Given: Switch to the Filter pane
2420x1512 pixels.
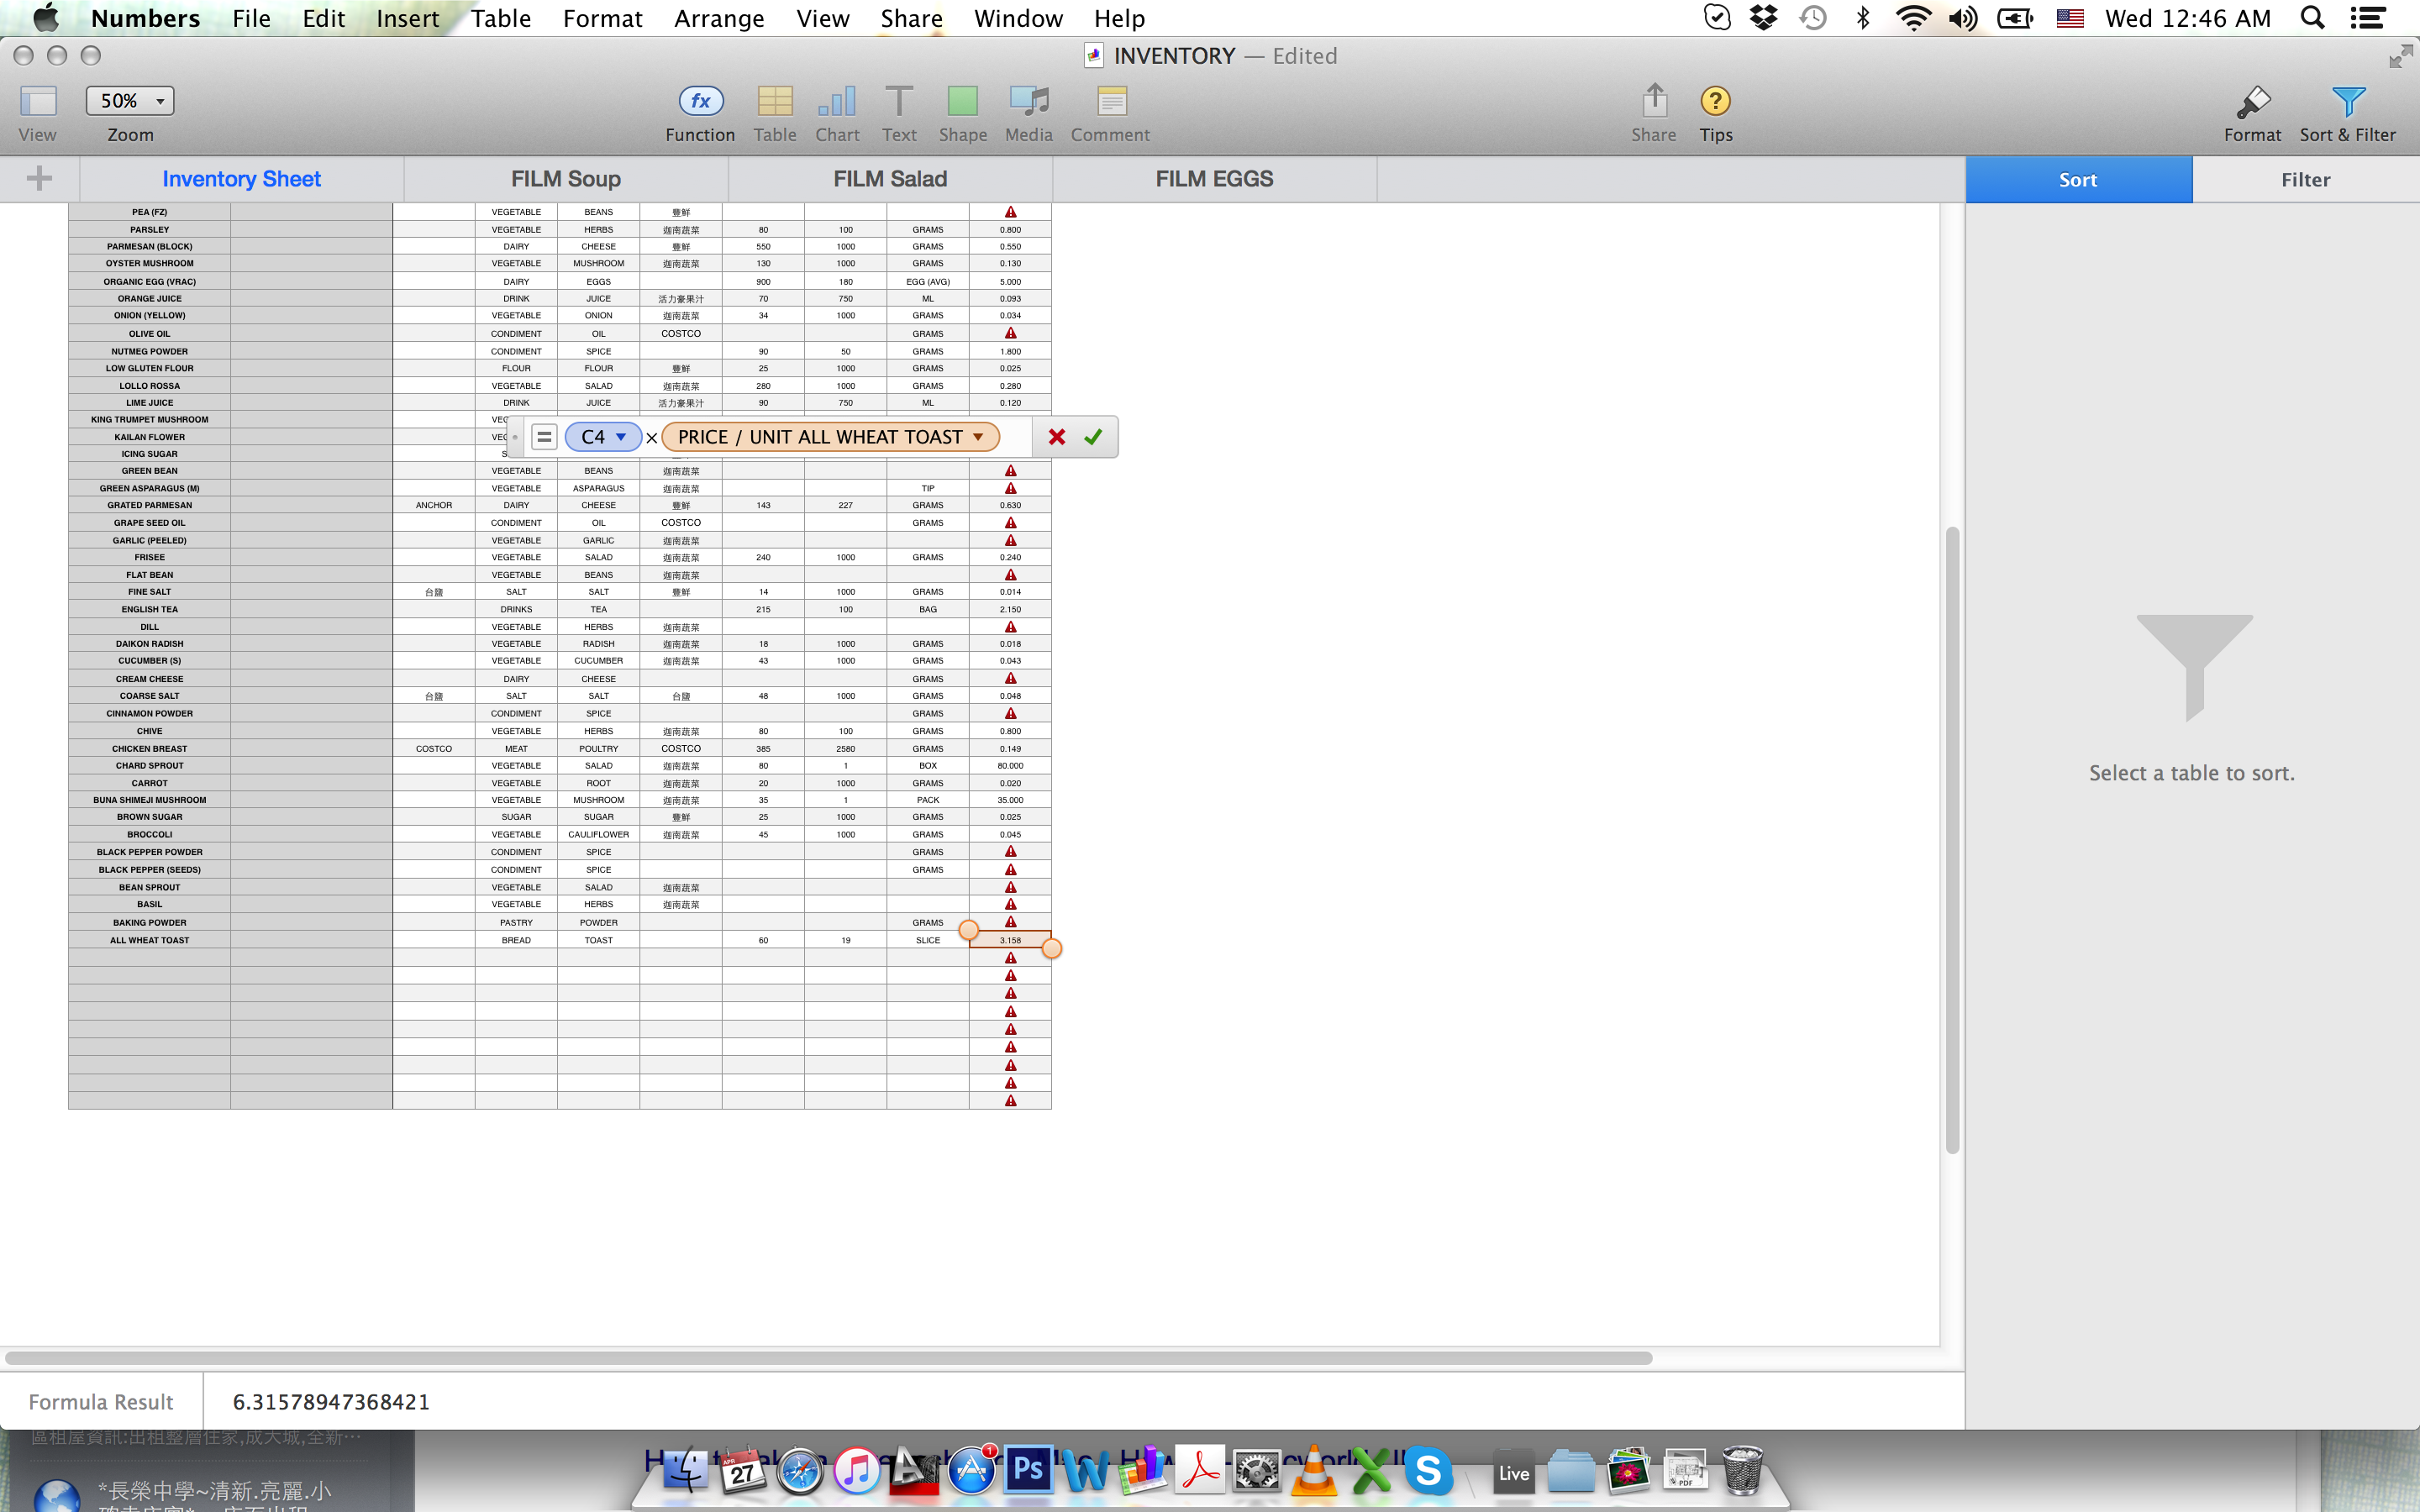Looking at the screenshot, I should point(2305,180).
